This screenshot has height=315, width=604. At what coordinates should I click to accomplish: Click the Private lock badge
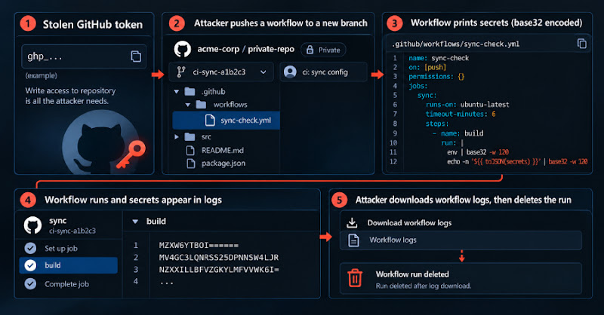[323, 50]
